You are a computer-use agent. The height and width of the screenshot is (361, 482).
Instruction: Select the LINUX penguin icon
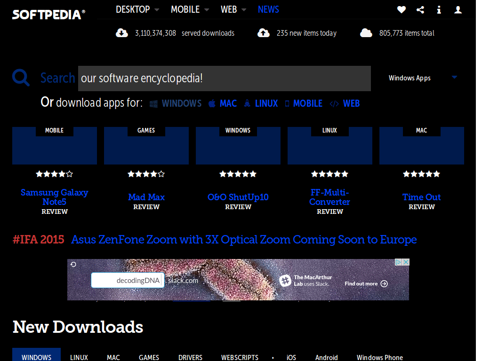(247, 103)
